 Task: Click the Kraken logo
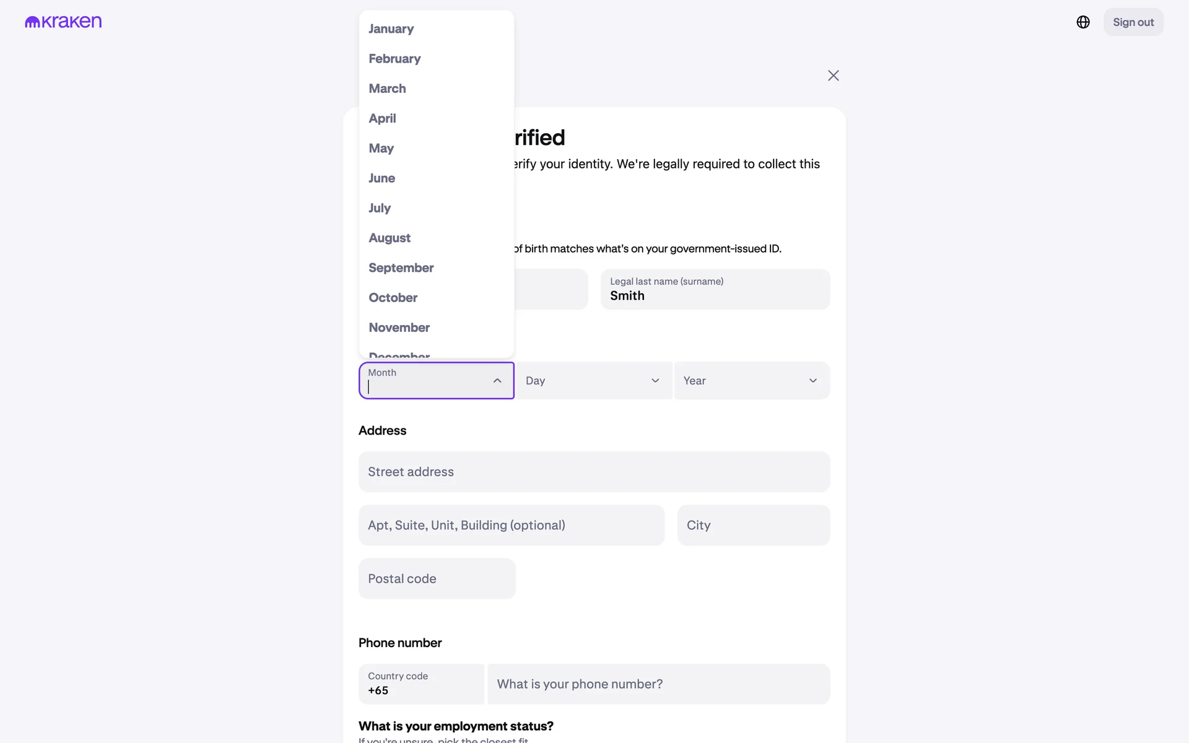click(63, 22)
